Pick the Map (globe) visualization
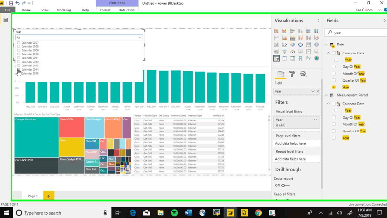 tap(316, 44)
